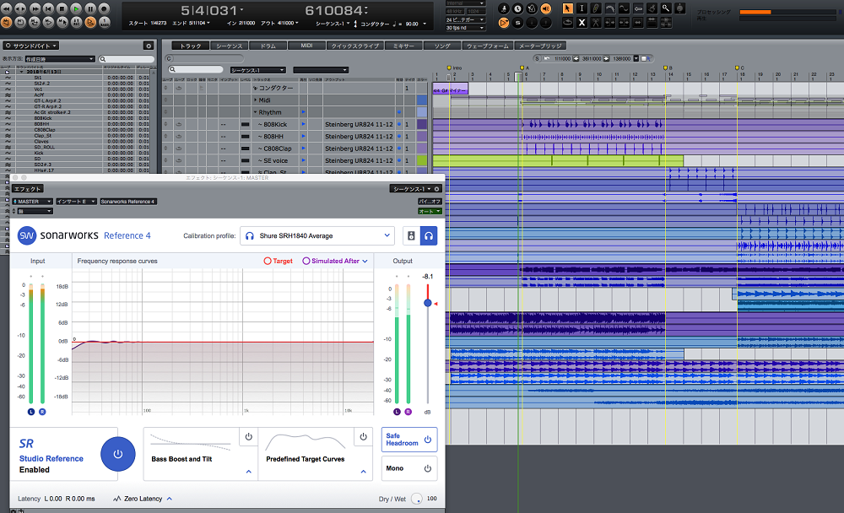844x513 pixels.
Task: Arm recording with the Record transport button
Action: click(x=104, y=8)
